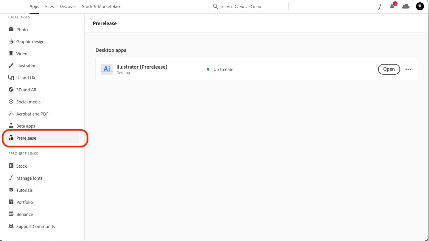429x241 pixels.
Task: Click the 'Prerelease' page title
Action: click(x=105, y=23)
